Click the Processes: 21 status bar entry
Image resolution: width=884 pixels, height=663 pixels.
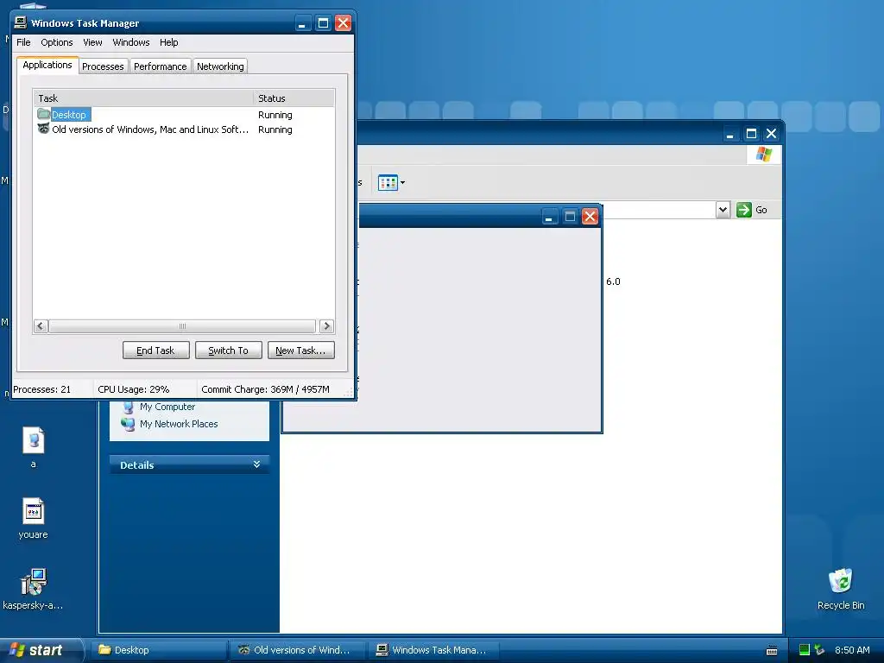click(42, 389)
